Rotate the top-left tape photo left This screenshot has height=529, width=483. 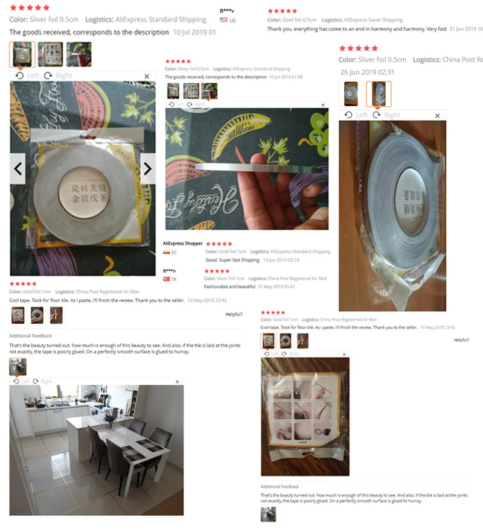(x=27, y=75)
